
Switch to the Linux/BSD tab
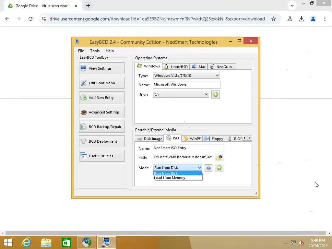coord(176,67)
